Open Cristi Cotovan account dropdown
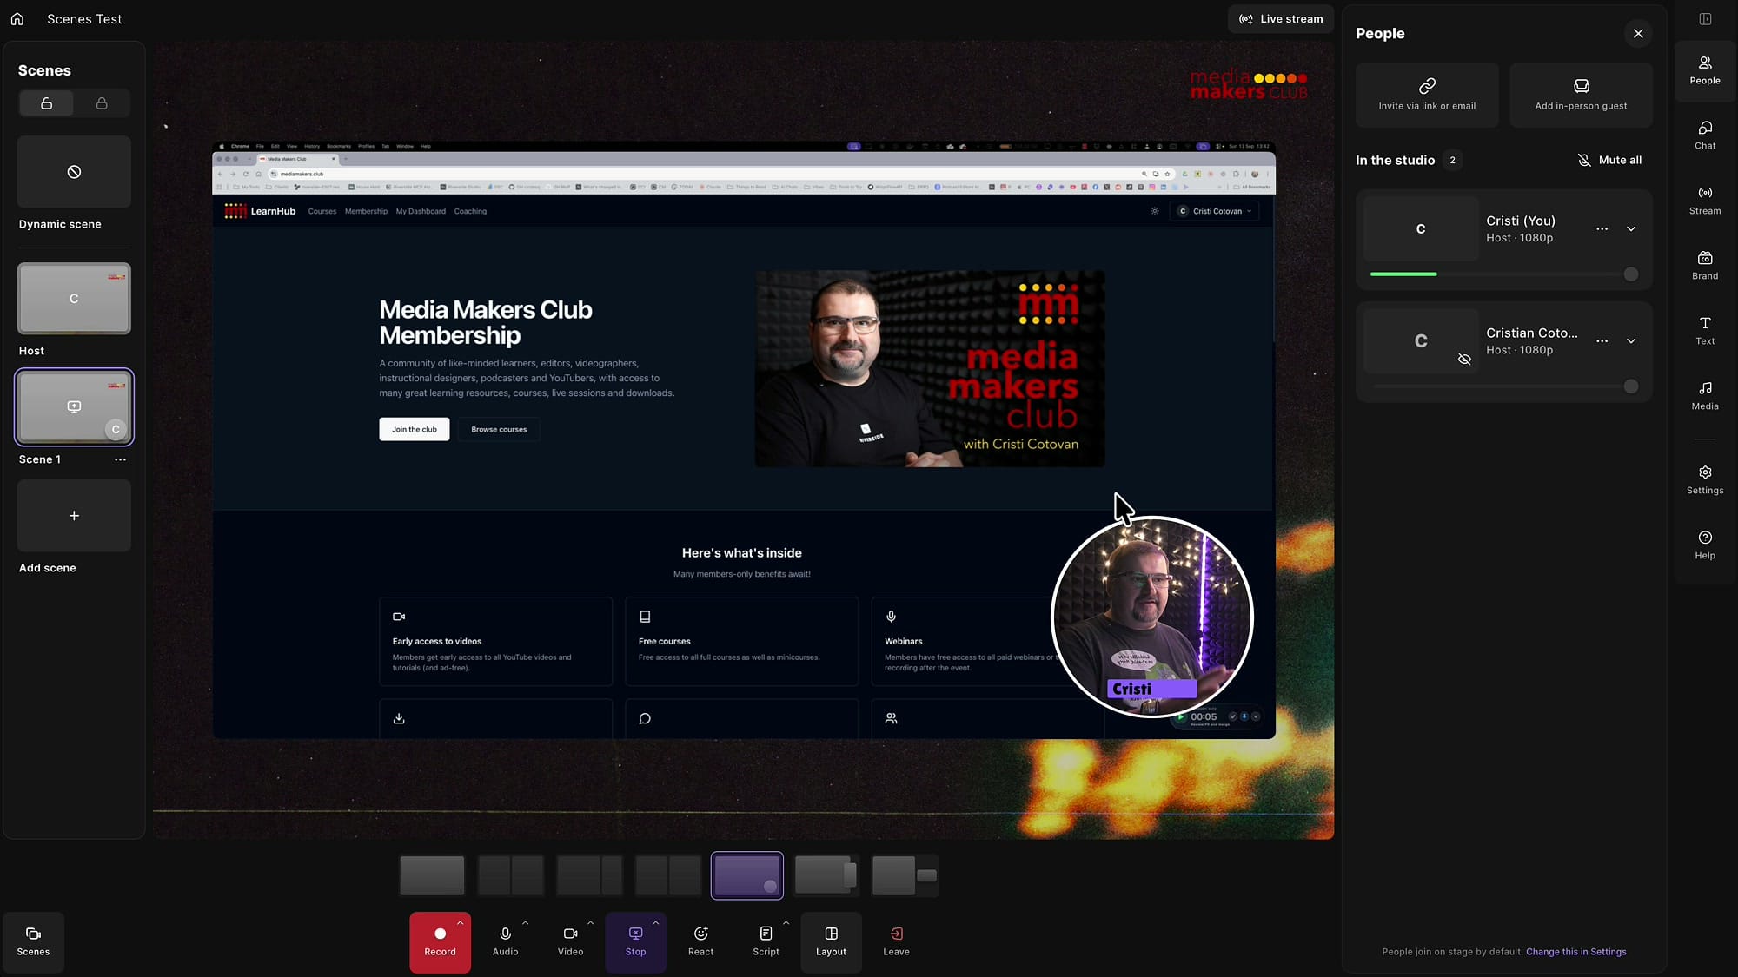This screenshot has width=1738, height=977. (x=1214, y=211)
